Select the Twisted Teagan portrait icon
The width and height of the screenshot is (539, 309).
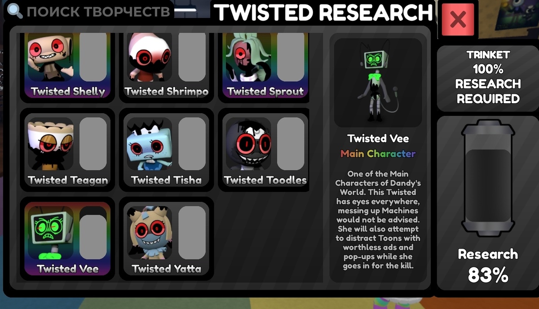50,144
